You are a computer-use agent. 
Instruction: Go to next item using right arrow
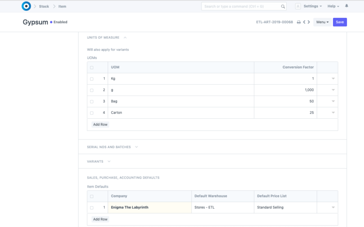coord(309,22)
